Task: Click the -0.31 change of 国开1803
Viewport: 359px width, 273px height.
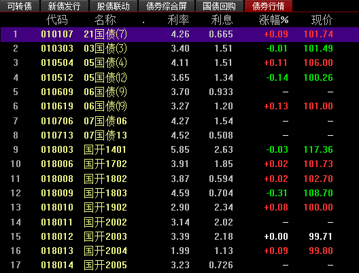Action: (x=277, y=193)
